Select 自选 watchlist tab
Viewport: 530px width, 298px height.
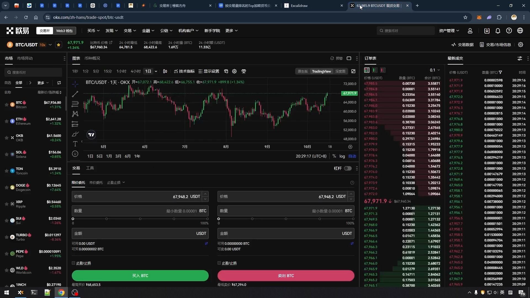click(8, 83)
